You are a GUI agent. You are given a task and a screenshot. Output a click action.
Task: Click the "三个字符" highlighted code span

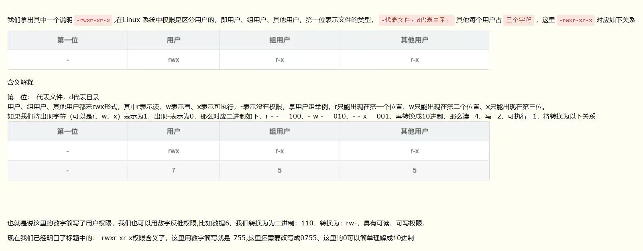(519, 20)
